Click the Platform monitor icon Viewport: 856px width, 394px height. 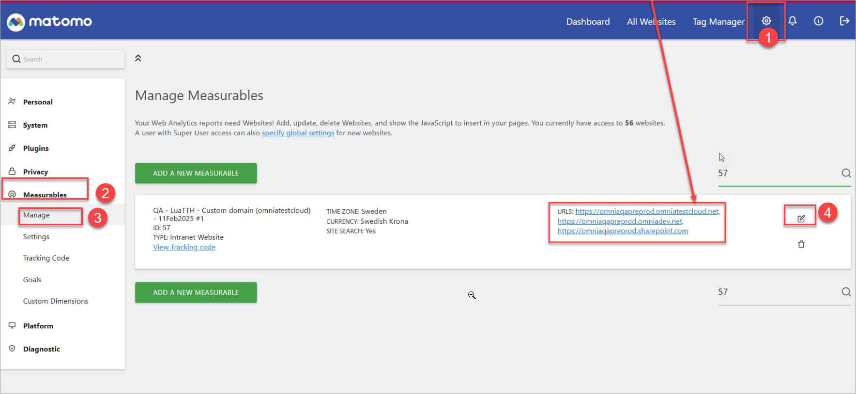tap(12, 325)
